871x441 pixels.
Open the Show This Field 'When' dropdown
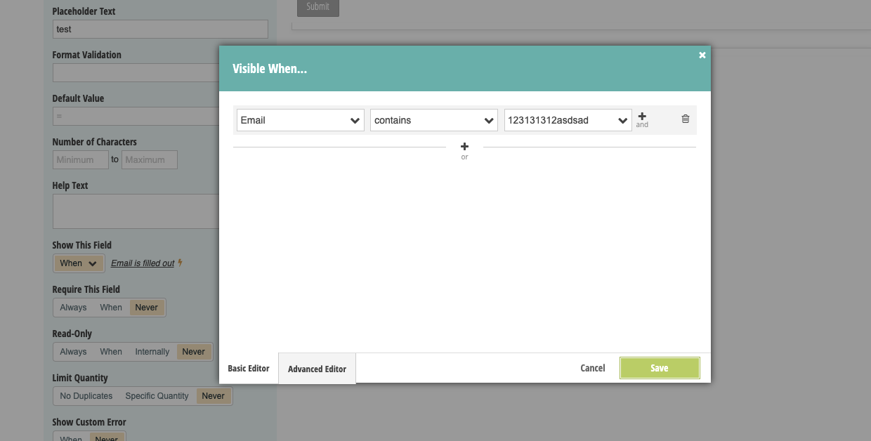[x=78, y=263]
